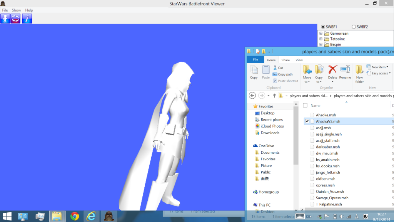Click the rotate arrows toolbar icon

tap(15, 18)
